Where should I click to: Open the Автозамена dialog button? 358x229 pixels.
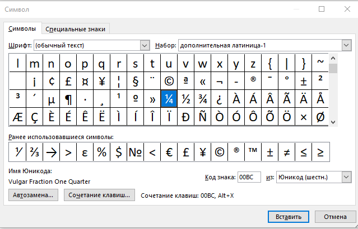tap(34, 195)
